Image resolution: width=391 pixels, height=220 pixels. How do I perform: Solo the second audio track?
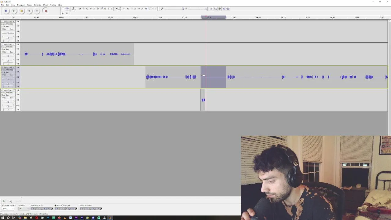[x=11, y=52]
